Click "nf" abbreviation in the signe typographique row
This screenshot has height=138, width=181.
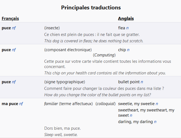click(x=14, y=82)
